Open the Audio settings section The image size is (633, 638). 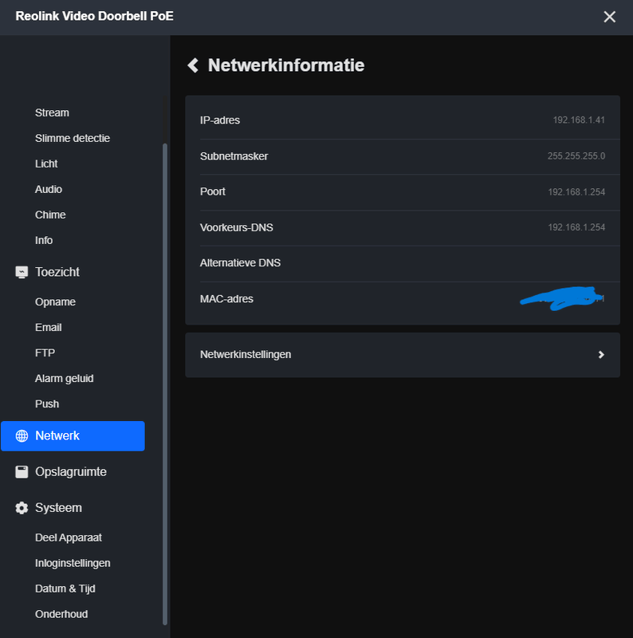(x=48, y=189)
